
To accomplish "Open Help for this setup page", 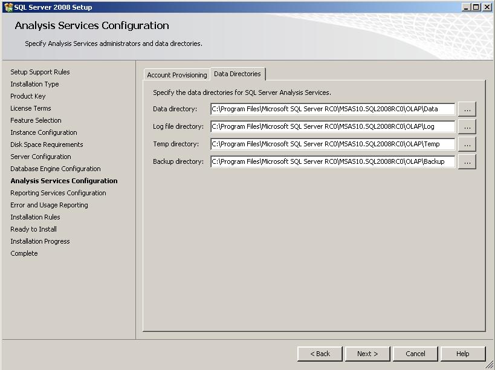I will [x=463, y=354].
